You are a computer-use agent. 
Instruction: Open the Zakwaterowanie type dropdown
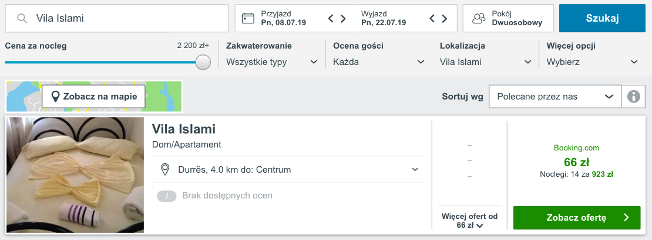(272, 62)
